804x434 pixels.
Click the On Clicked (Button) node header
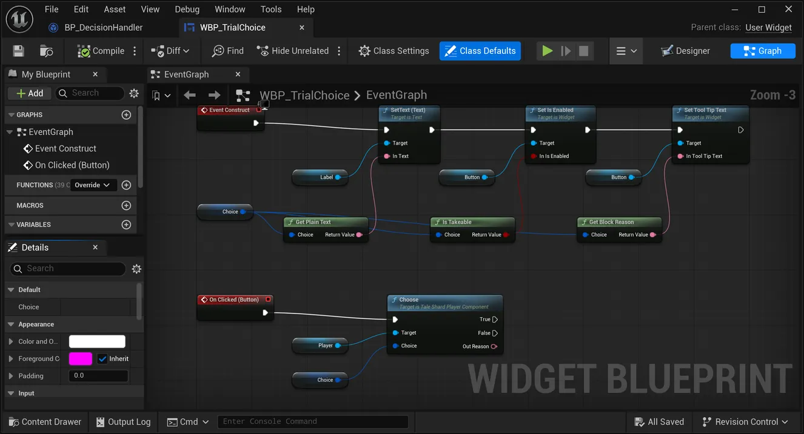(x=235, y=300)
